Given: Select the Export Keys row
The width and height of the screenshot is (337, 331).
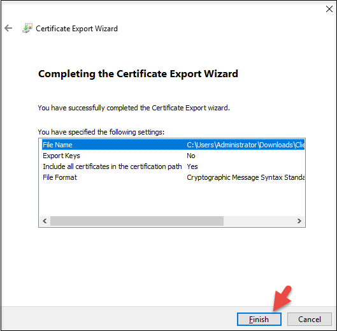Looking at the screenshot, I should (173, 156).
